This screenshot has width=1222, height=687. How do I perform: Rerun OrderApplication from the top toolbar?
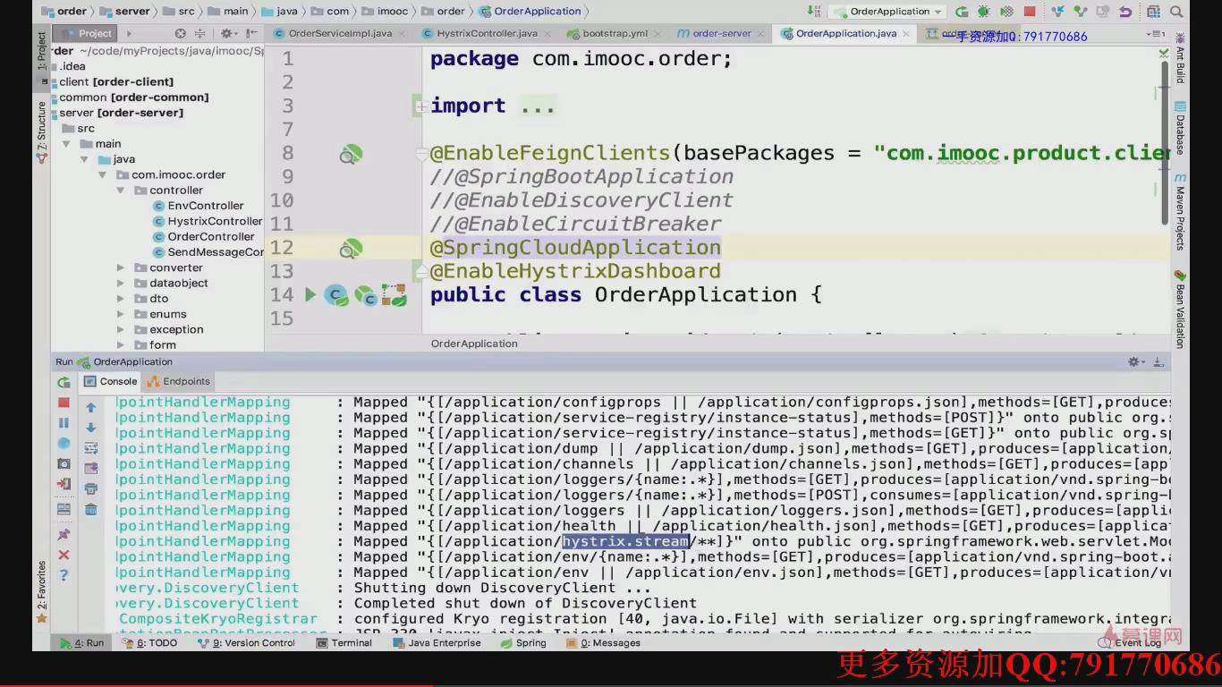(962, 12)
